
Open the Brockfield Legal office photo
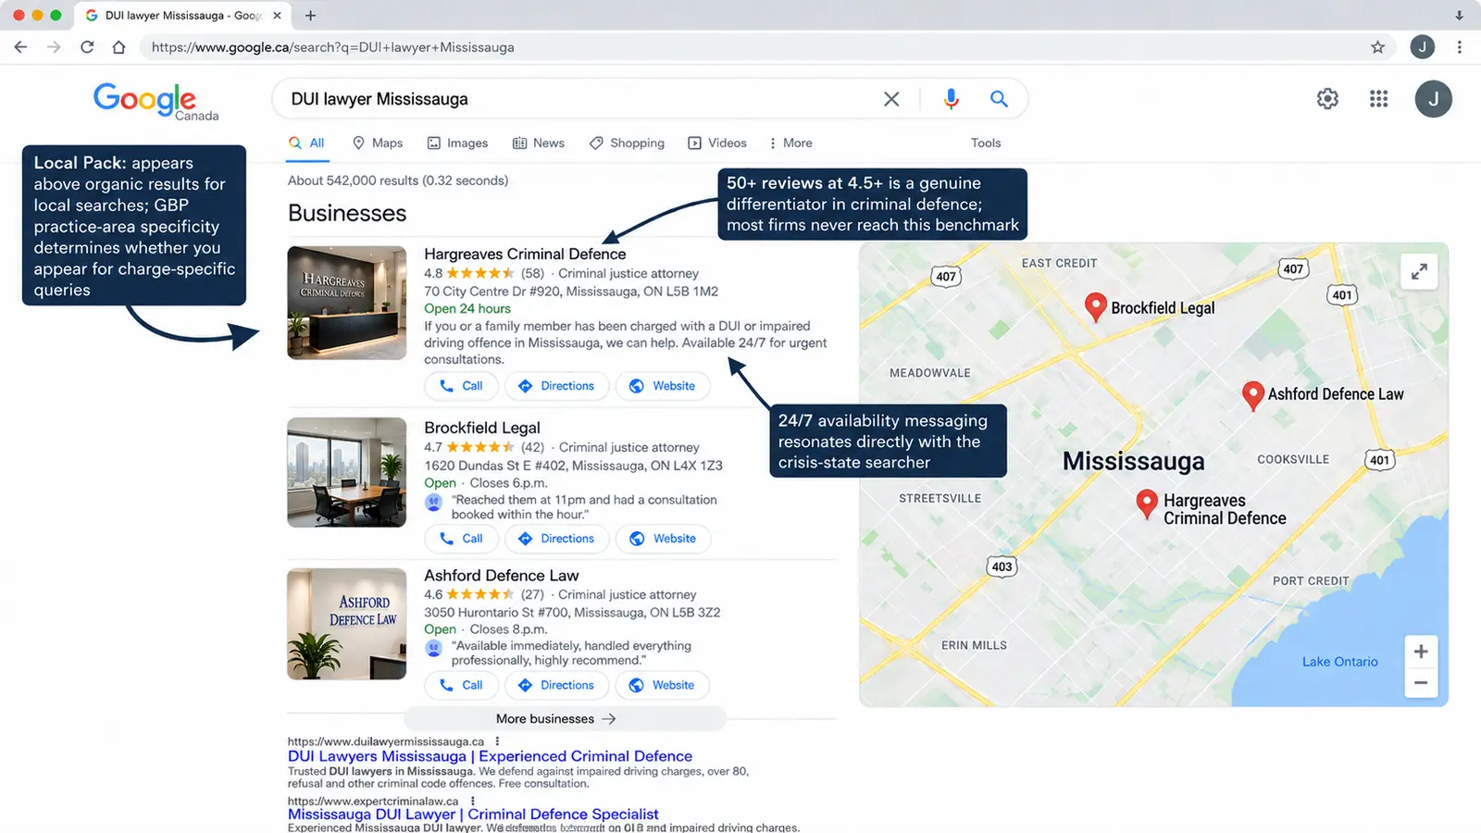tap(346, 472)
